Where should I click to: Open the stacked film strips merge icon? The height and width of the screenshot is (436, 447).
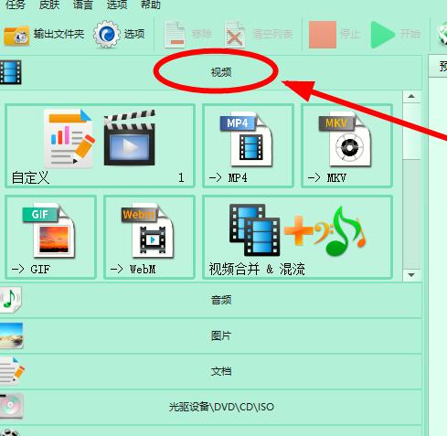point(255,229)
